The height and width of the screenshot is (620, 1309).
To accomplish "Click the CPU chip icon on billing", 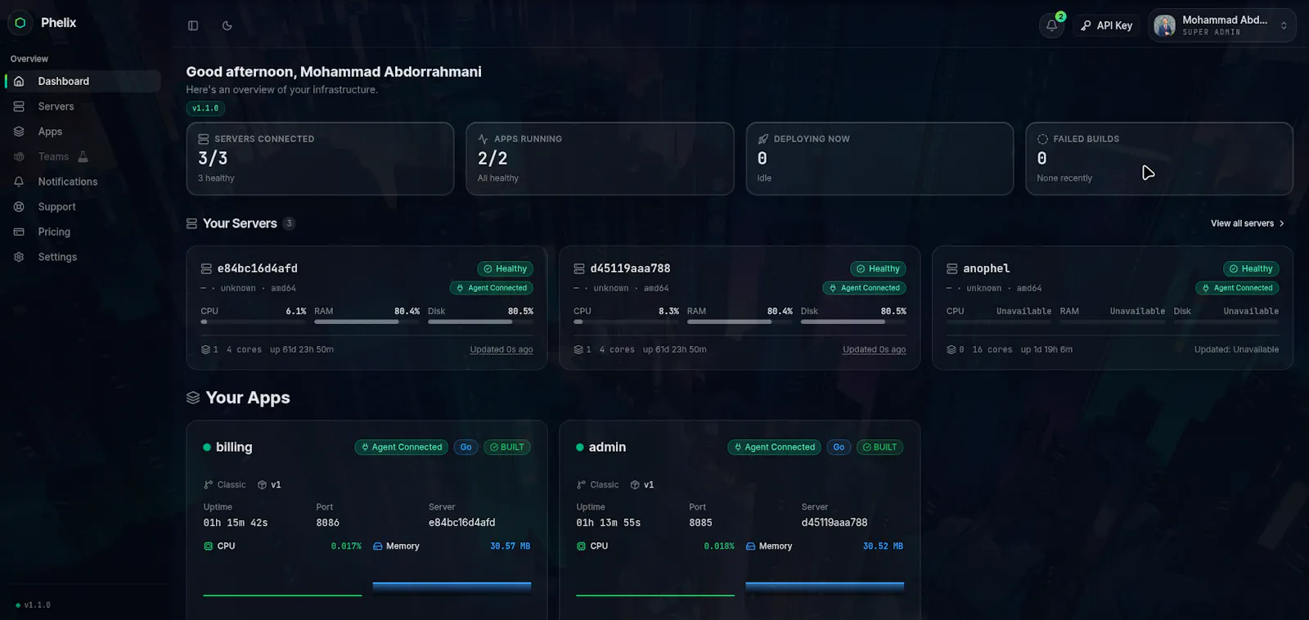I will tap(209, 546).
